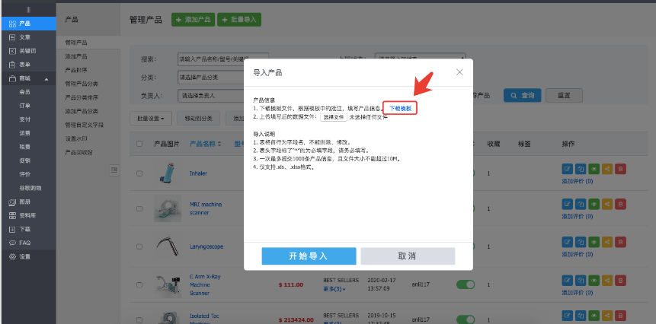Click the red delete icon for Inhaler row
656x324 pixels.
point(620,169)
